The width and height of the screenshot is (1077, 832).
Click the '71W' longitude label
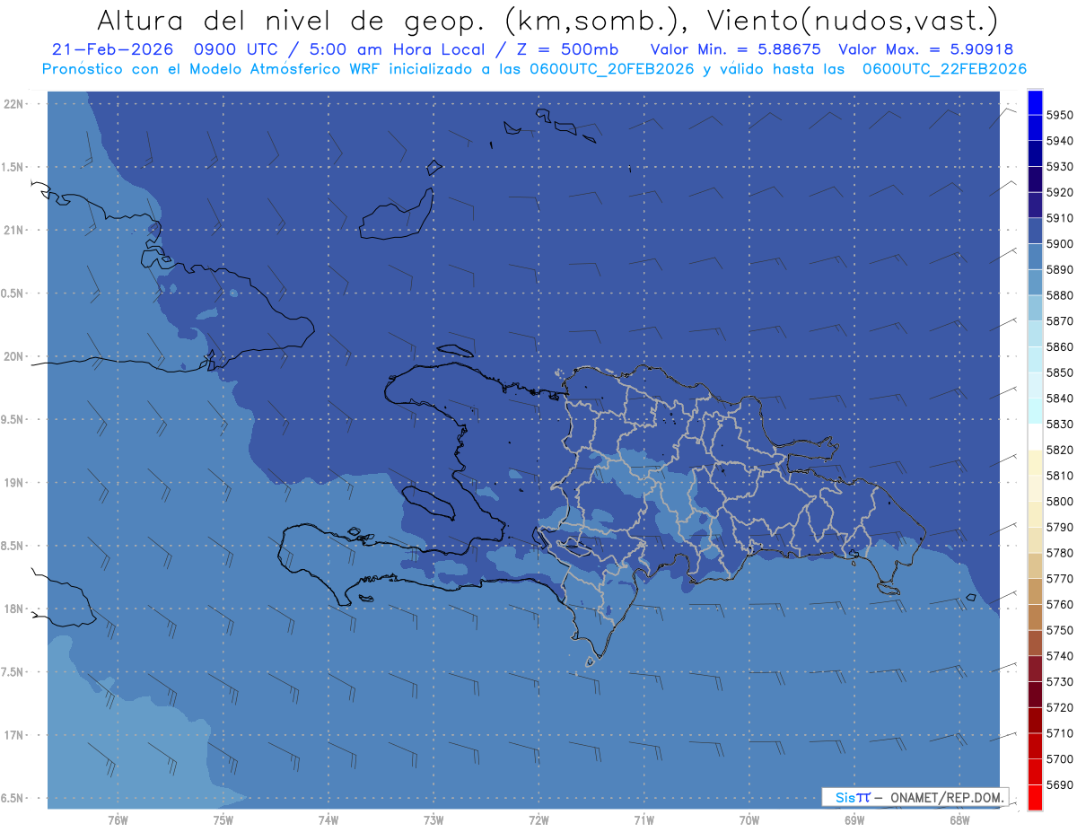[x=644, y=820]
